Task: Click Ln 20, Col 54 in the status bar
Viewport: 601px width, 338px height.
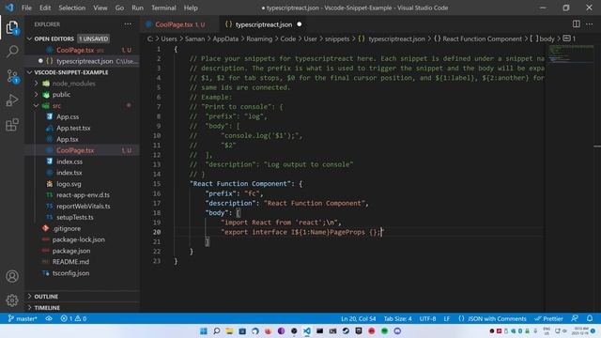Action: pyautogui.click(x=359, y=318)
